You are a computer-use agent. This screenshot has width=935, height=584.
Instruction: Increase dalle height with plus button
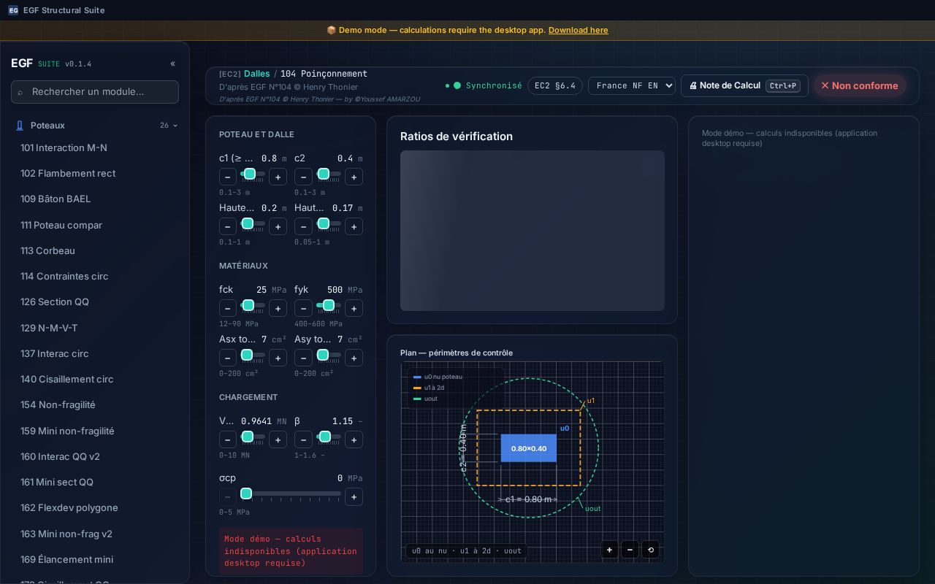[354, 226]
